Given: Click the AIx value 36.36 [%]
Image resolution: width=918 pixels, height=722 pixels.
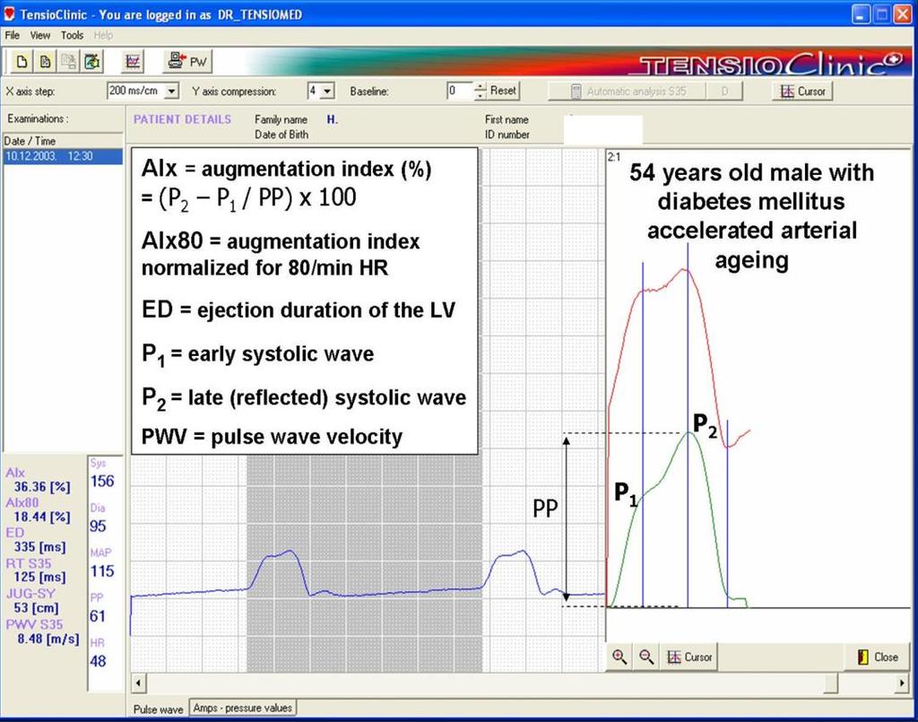Looking at the screenshot, I should click(42, 487).
